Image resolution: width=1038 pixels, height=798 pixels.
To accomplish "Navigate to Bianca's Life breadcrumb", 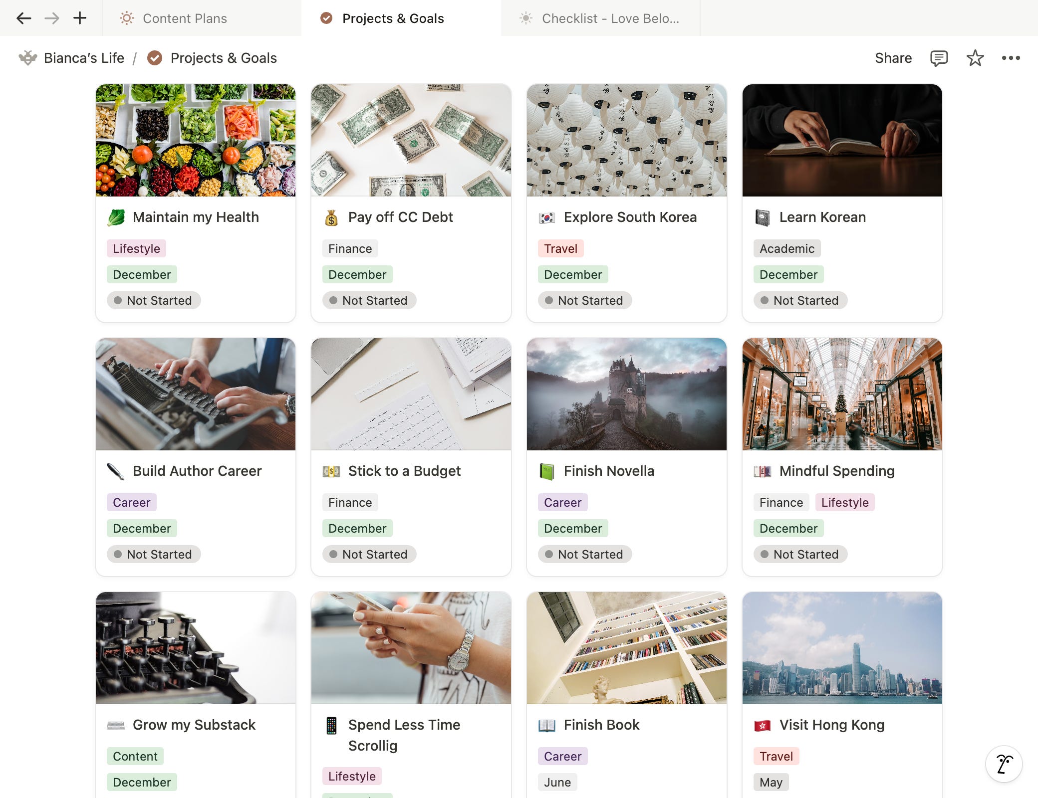I will (x=84, y=58).
